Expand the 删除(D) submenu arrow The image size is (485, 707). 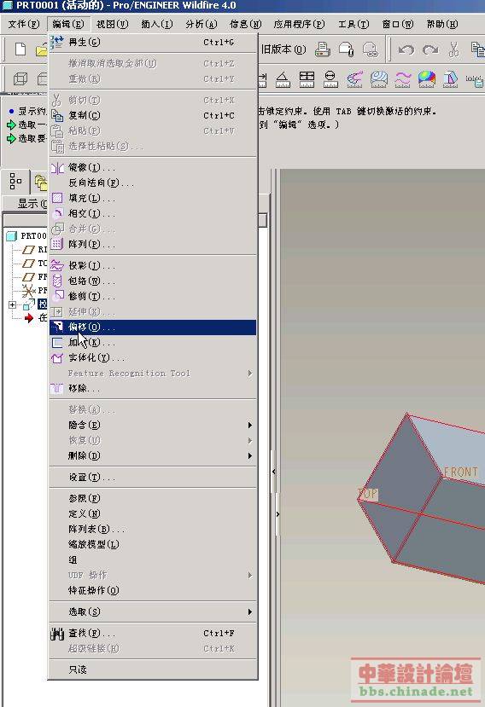point(249,455)
